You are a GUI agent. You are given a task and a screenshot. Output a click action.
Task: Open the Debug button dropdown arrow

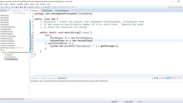(x=14, y=7)
